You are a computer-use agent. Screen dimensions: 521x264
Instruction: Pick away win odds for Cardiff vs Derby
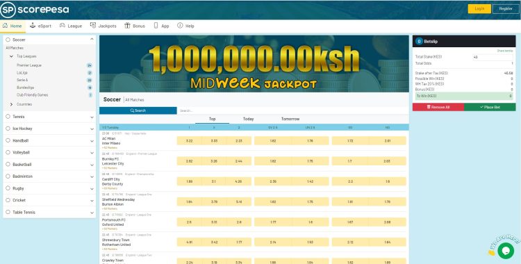click(x=239, y=181)
